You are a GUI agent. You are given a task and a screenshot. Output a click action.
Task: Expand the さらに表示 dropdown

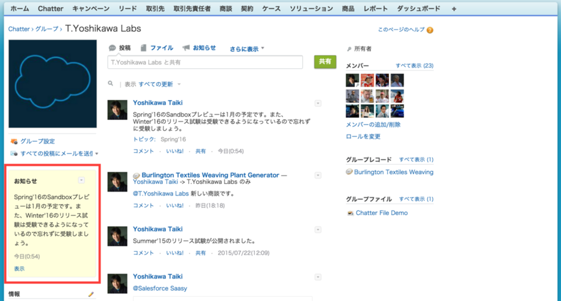point(247,49)
